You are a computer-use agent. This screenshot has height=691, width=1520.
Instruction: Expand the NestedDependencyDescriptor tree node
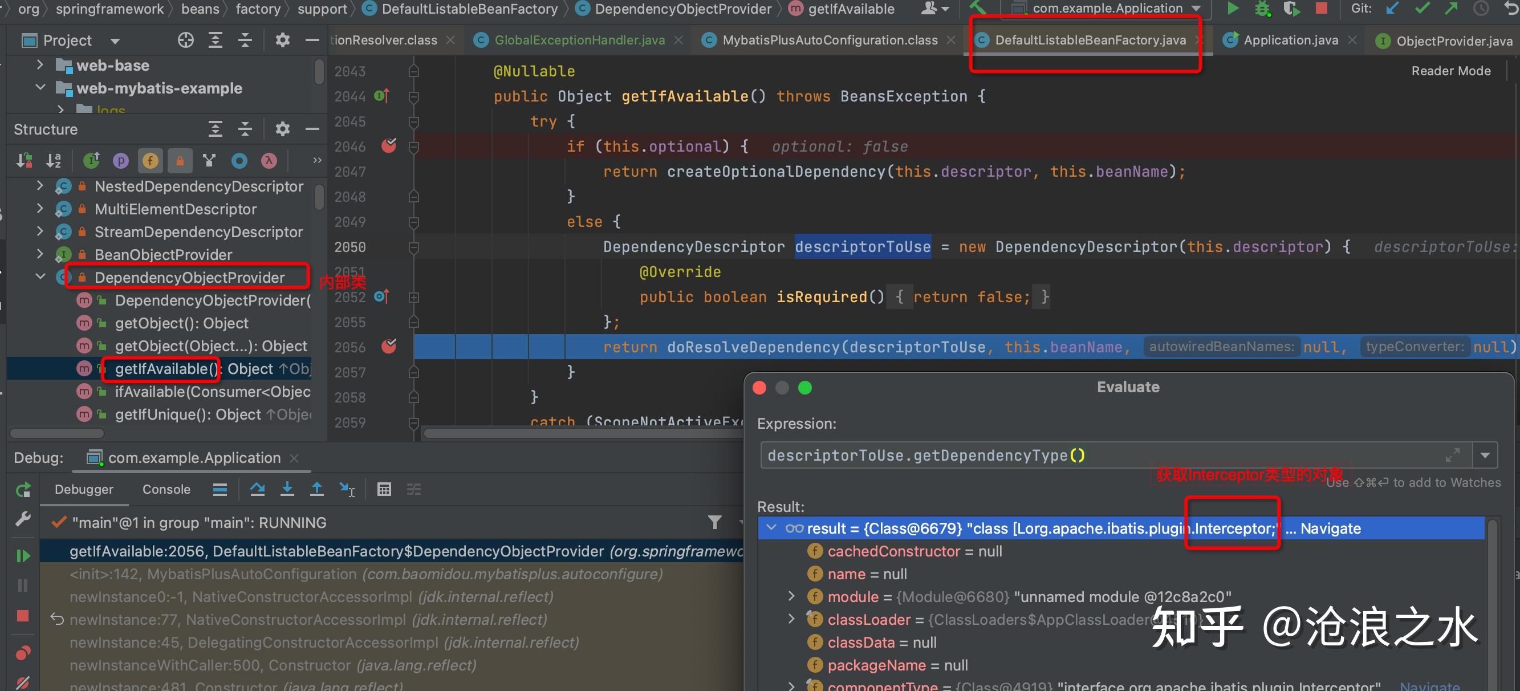(40, 186)
